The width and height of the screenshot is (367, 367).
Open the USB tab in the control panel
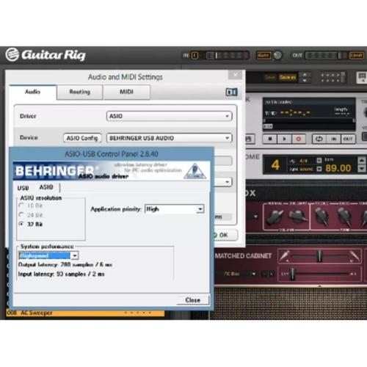[x=23, y=188]
